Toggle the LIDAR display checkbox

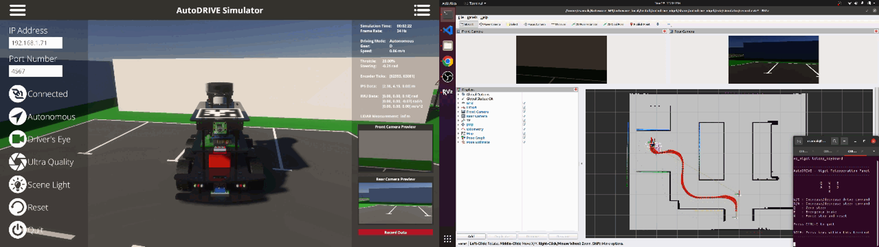click(x=524, y=107)
